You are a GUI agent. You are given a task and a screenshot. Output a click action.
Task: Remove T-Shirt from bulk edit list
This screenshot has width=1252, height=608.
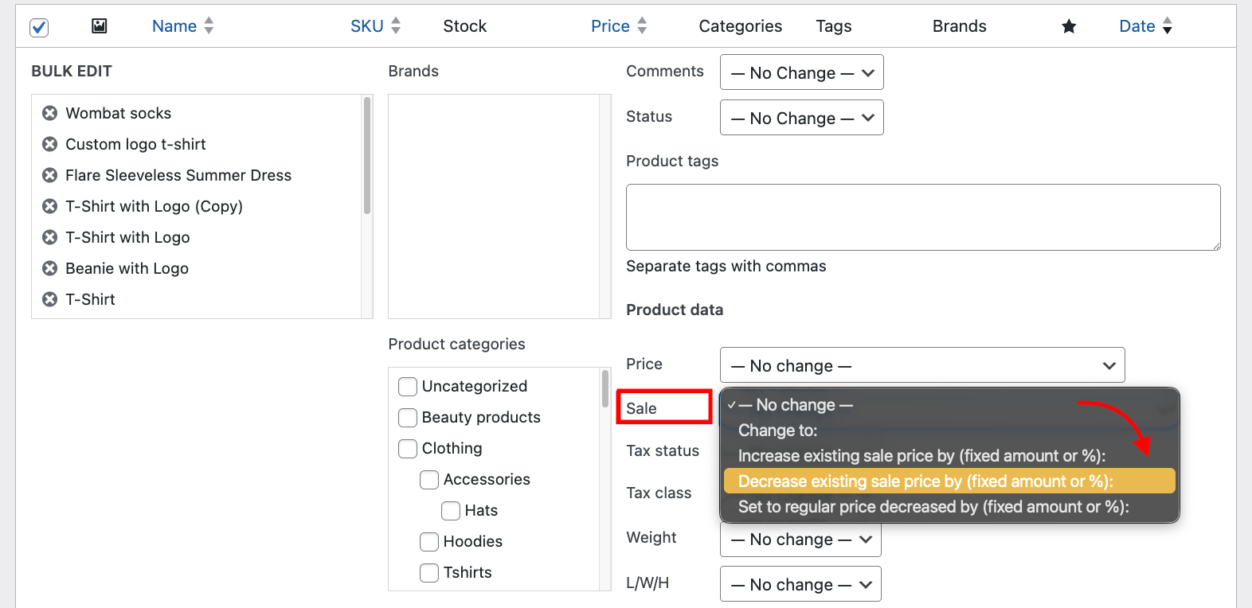coord(49,299)
